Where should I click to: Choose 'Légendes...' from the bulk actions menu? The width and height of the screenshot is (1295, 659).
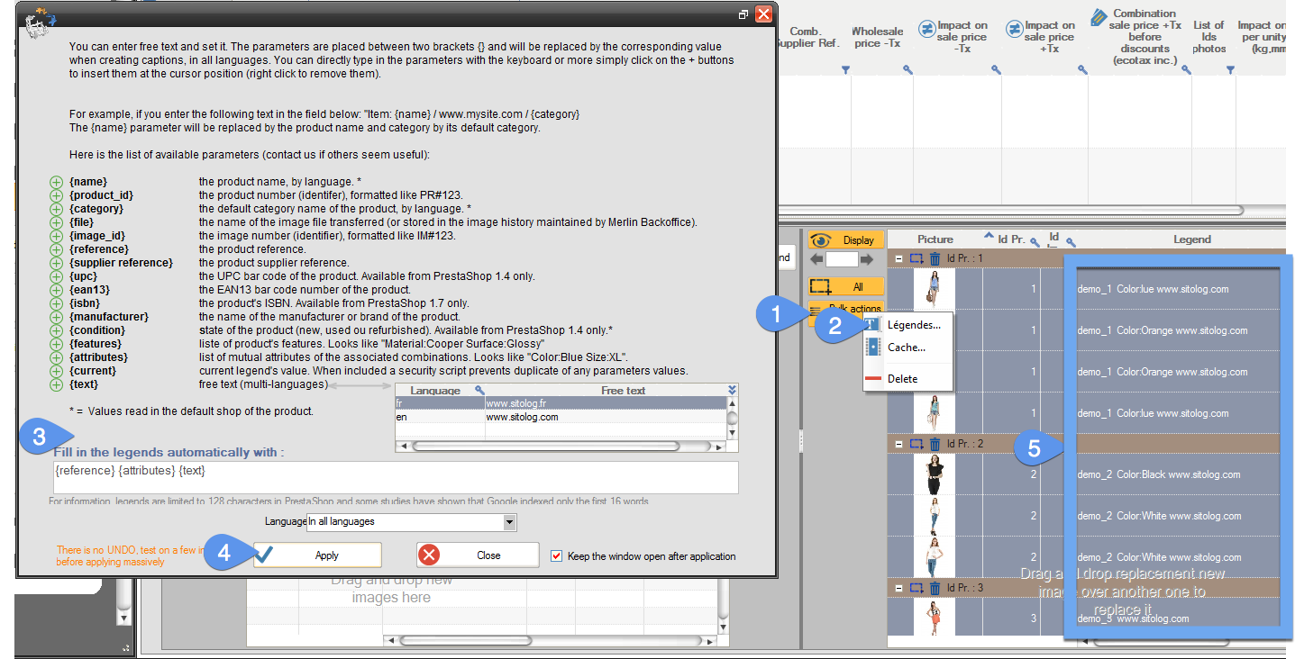914,325
